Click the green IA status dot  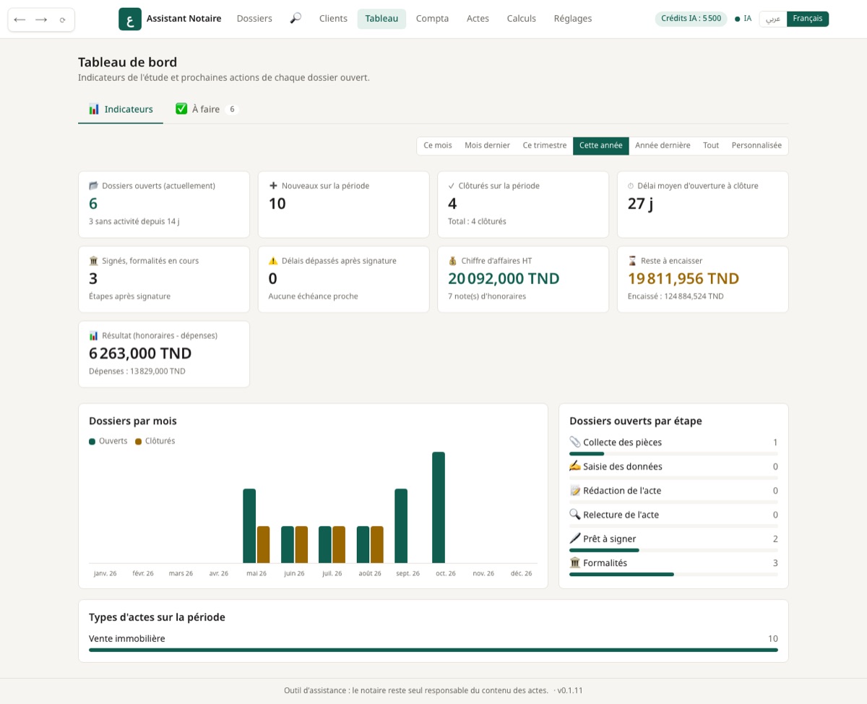737,19
